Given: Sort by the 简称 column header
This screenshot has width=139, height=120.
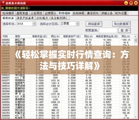Looking at the screenshot, I should tap(18, 36).
